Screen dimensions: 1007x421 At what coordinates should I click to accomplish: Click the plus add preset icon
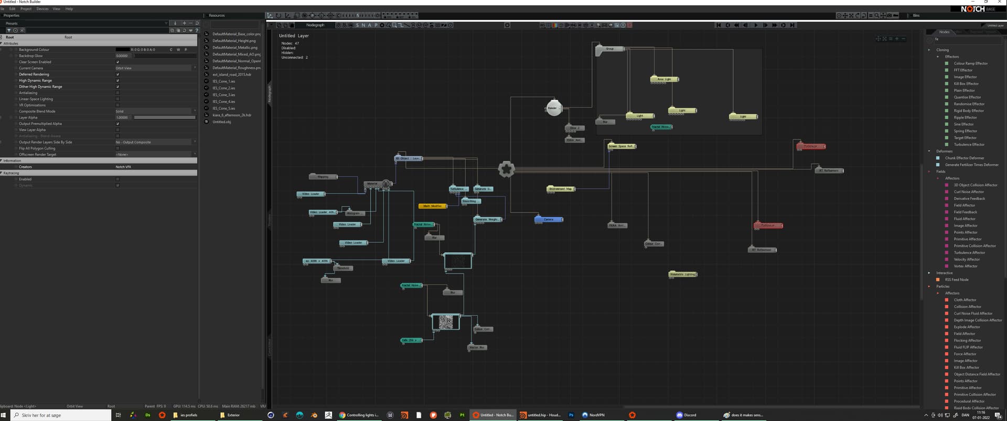tap(184, 23)
